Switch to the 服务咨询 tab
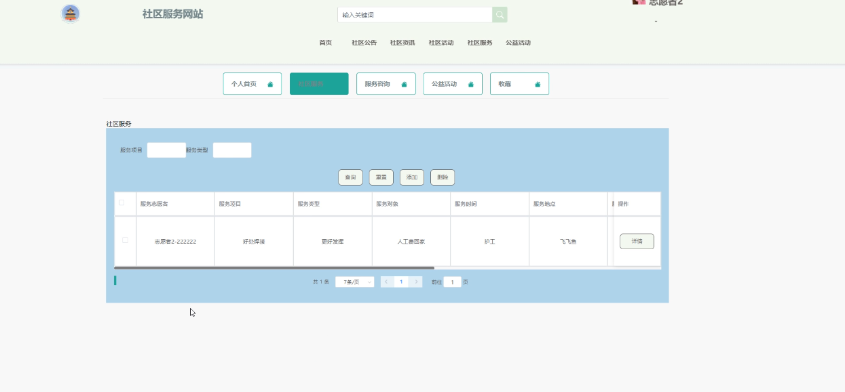Viewport: 845px width, 392px height. tap(386, 84)
